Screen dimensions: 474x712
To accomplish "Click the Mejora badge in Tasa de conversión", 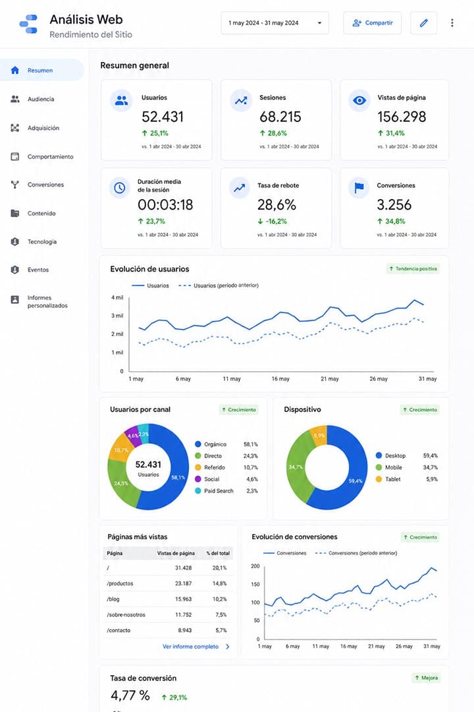I will [426, 678].
